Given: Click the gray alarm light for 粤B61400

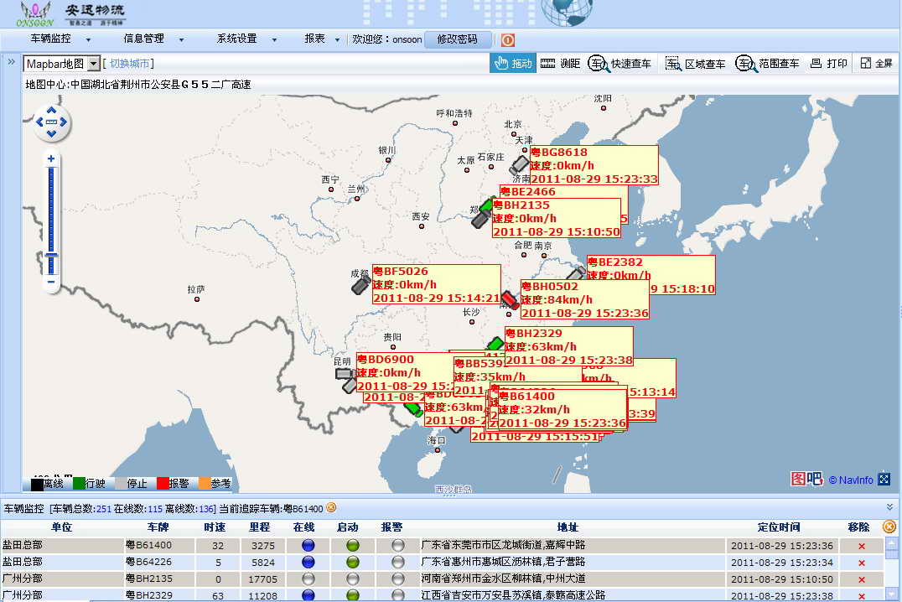Looking at the screenshot, I should click(397, 545).
